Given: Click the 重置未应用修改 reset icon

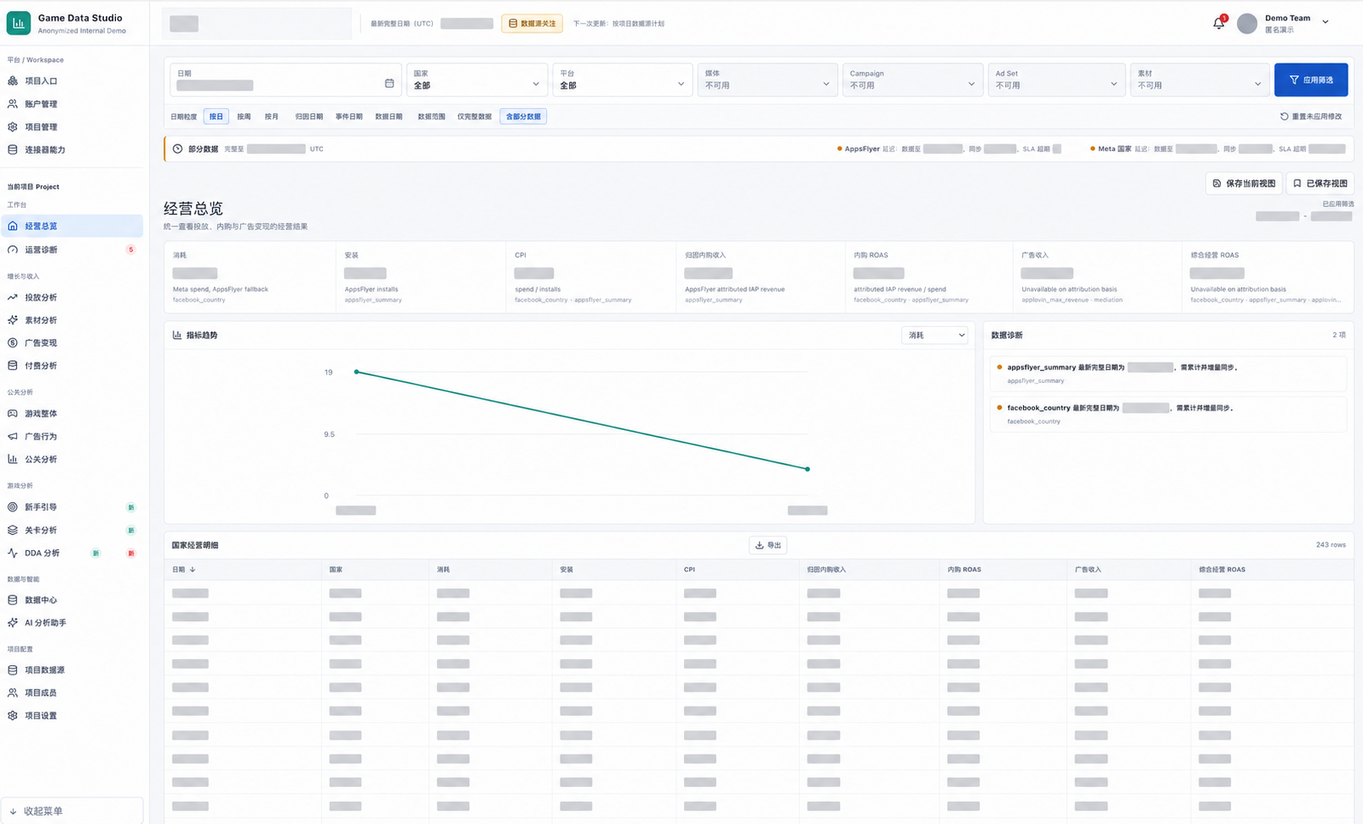Looking at the screenshot, I should (x=1284, y=117).
